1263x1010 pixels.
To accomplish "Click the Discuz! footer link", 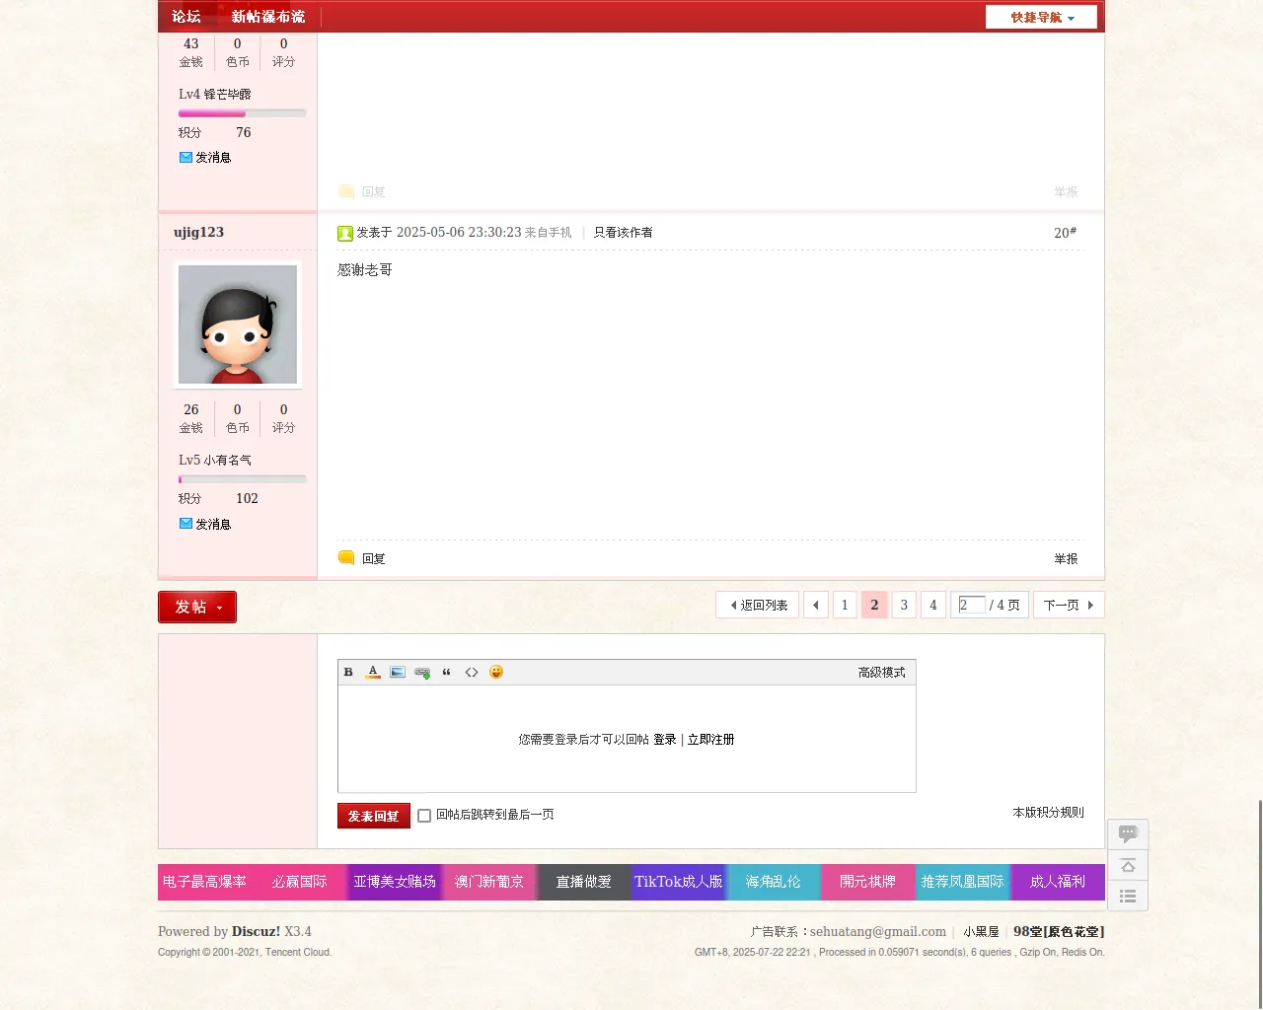I will (x=257, y=931).
